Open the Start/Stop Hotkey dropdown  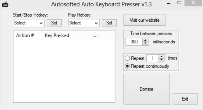(x=29, y=23)
